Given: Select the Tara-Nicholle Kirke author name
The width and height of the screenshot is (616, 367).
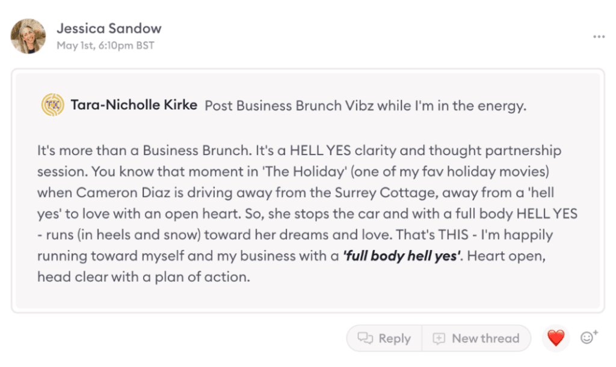Looking at the screenshot, I should click(x=134, y=106).
